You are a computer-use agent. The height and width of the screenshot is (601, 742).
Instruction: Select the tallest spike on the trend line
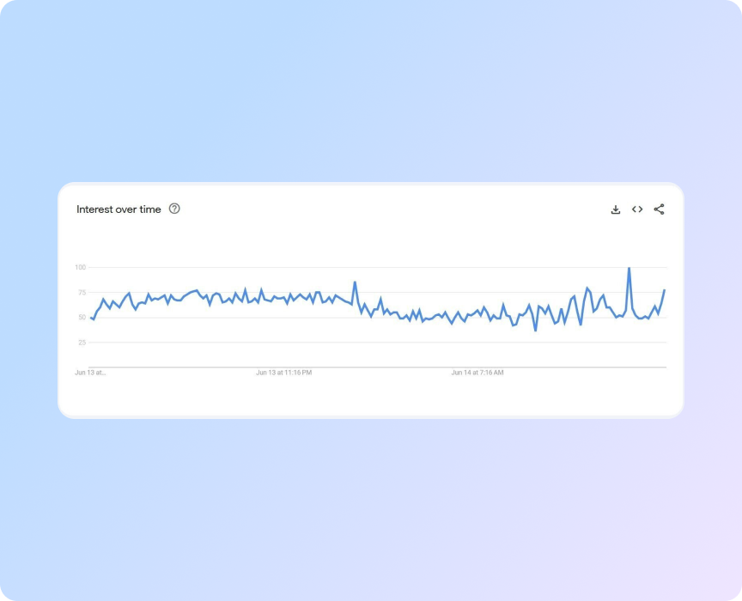[x=628, y=270]
